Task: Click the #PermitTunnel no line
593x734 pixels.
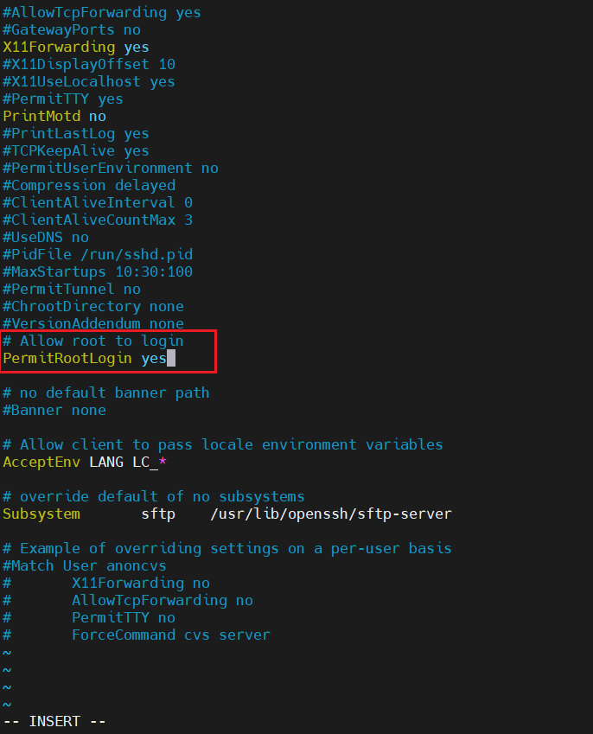Action: (x=72, y=290)
